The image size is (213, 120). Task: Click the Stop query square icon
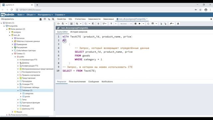point(135,24)
